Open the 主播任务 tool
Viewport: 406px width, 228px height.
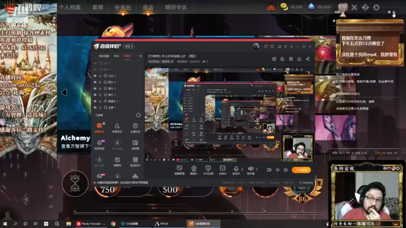tap(135, 128)
